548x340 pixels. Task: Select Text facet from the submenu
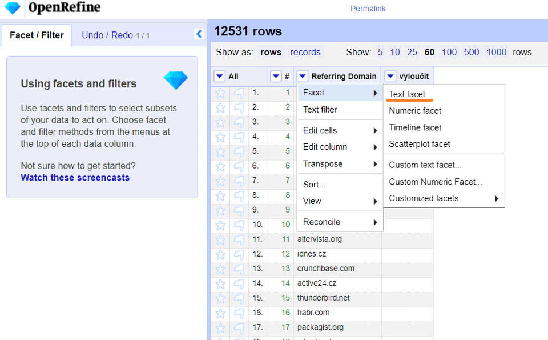(x=407, y=94)
